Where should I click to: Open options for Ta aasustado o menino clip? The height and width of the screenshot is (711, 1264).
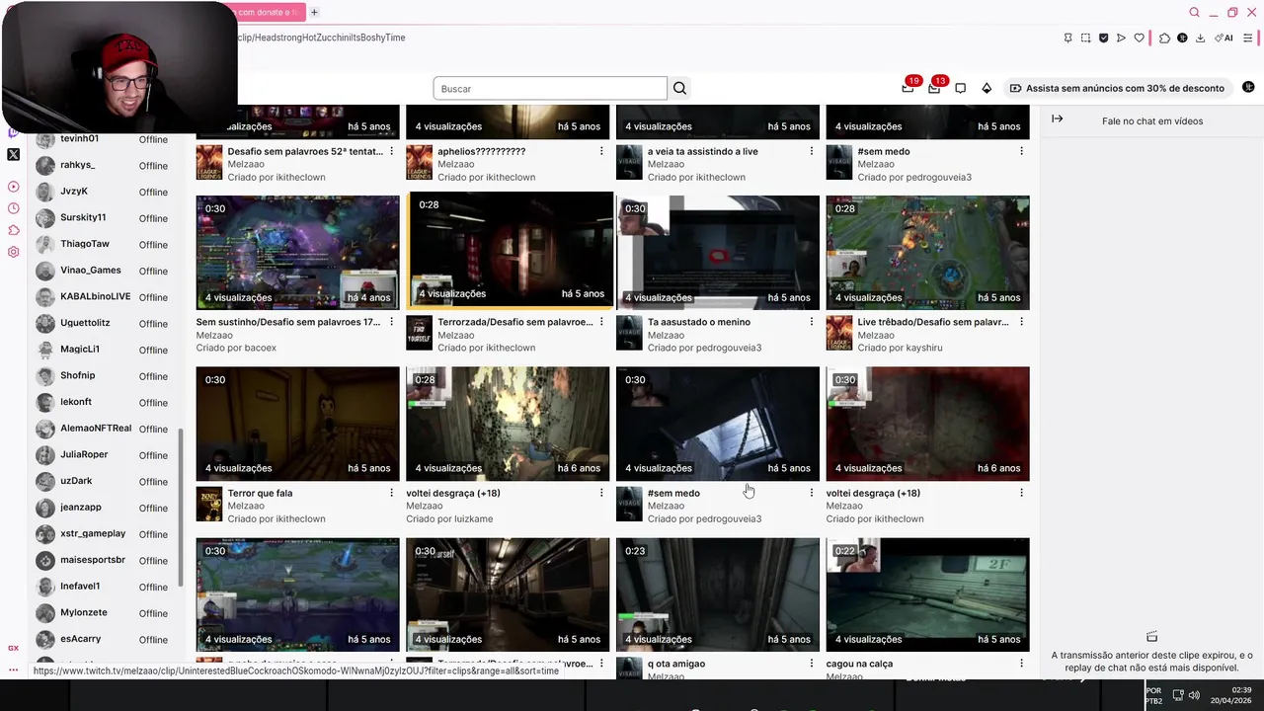click(x=812, y=322)
